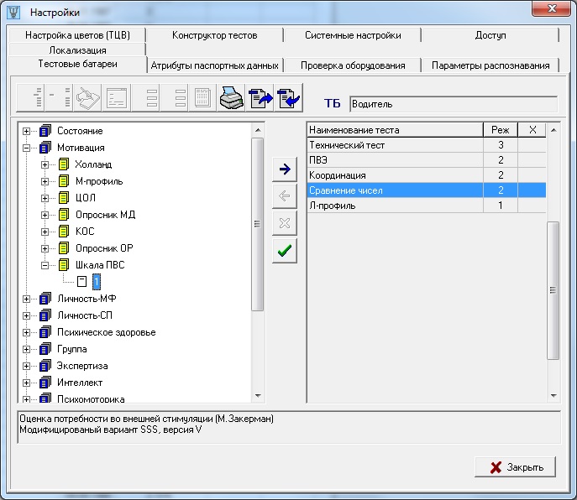Switch to the Конструктор тестов tab

pyautogui.click(x=214, y=35)
